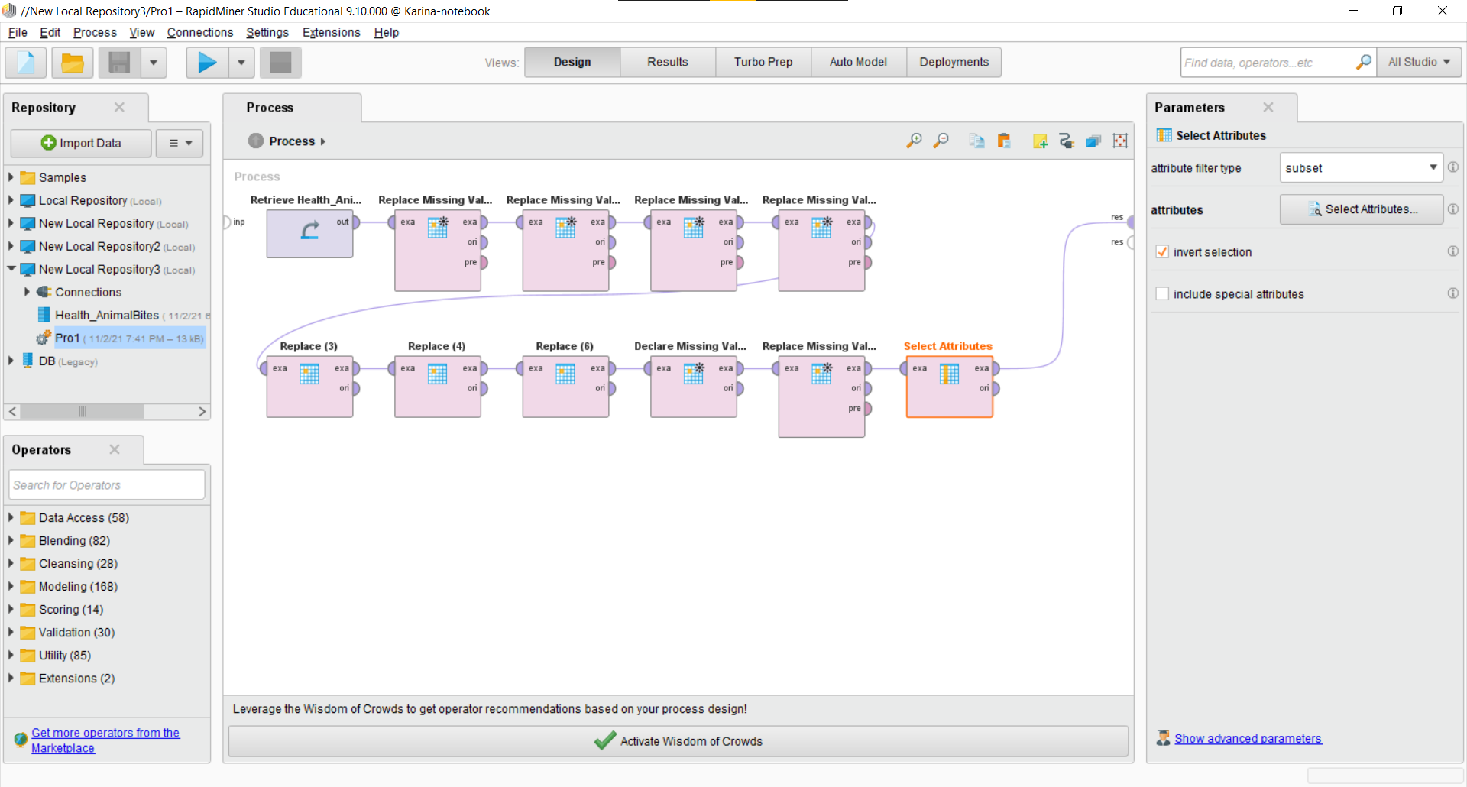Select the Select Attributes operator box
This screenshot has height=787, width=1467.
click(x=950, y=386)
